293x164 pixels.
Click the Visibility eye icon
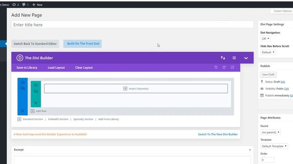coord(262,89)
